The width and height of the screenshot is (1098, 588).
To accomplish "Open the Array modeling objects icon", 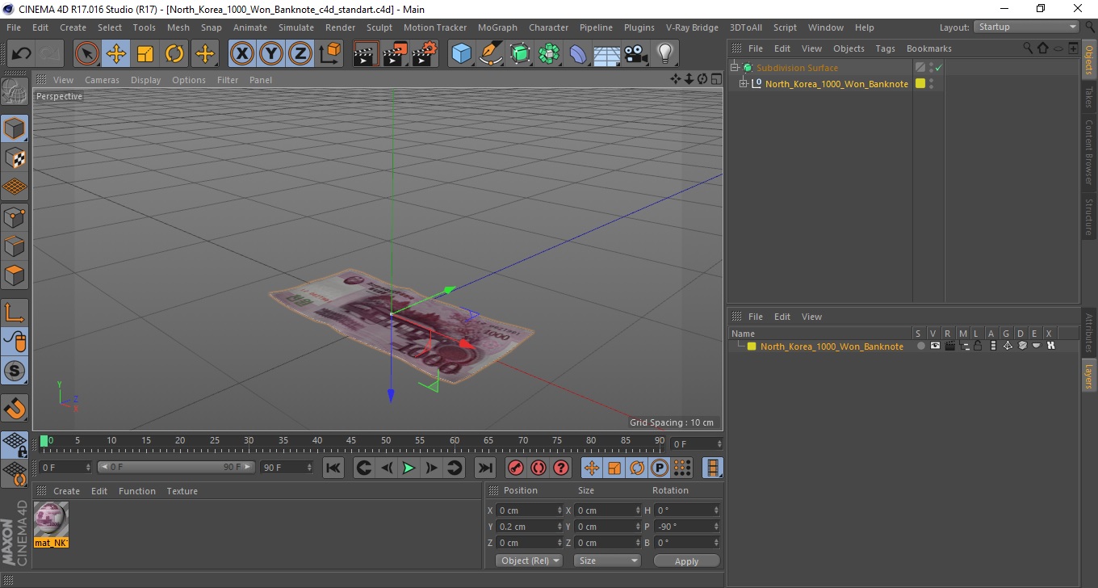I will tap(549, 54).
